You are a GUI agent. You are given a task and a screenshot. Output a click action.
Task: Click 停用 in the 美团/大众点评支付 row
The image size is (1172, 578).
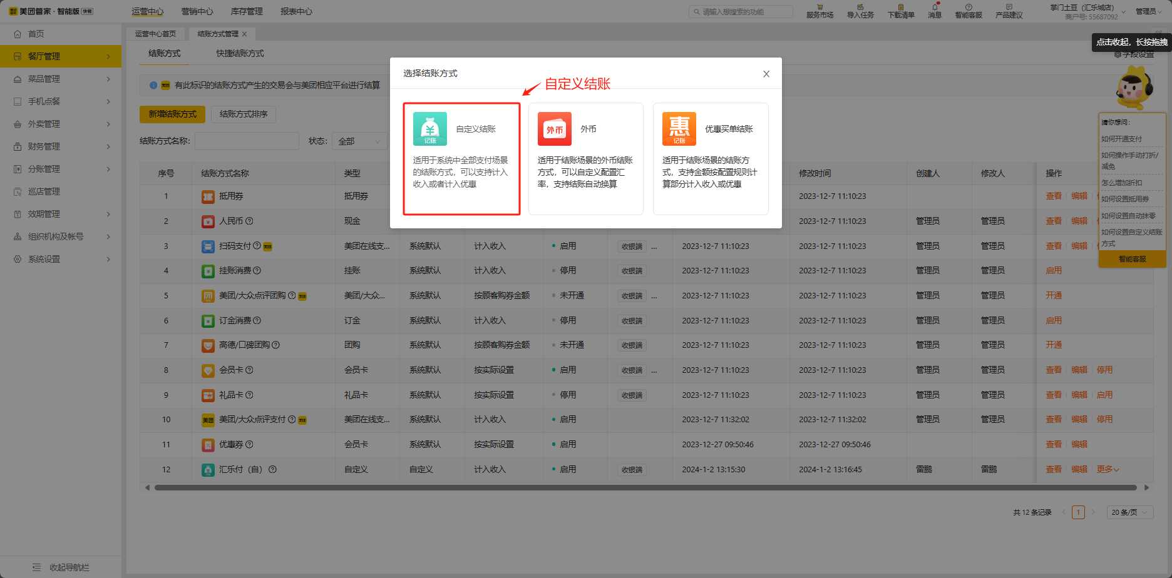pyautogui.click(x=1104, y=419)
